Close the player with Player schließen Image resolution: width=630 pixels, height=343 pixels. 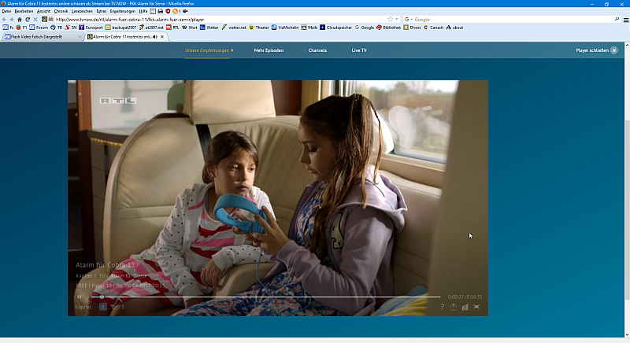tap(597, 50)
